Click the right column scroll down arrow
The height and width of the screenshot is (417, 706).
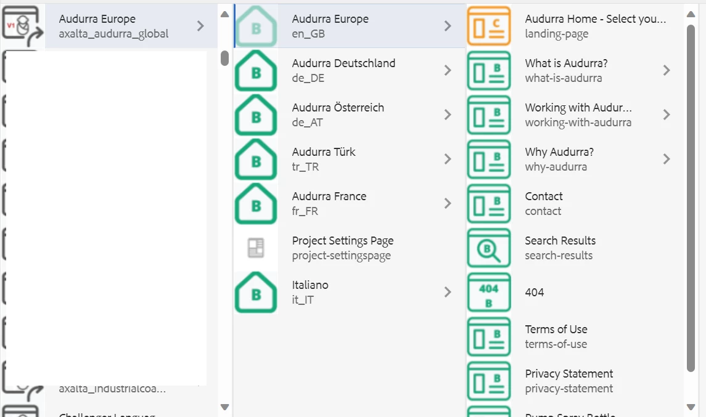[x=691, y=407]
